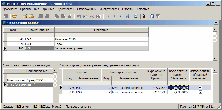Image resolution: width=222 pixels, height=110 pixels.
Task: Open the Справка menu
Action: coord(143,9)
